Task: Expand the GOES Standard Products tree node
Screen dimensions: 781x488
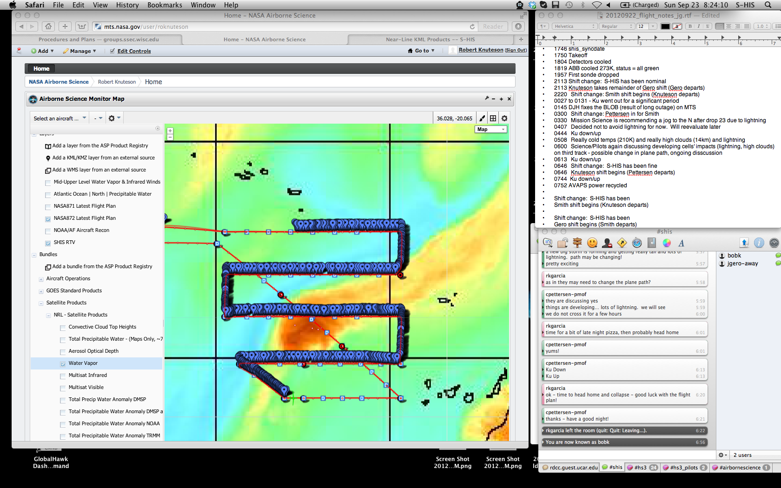Action: 41,291
